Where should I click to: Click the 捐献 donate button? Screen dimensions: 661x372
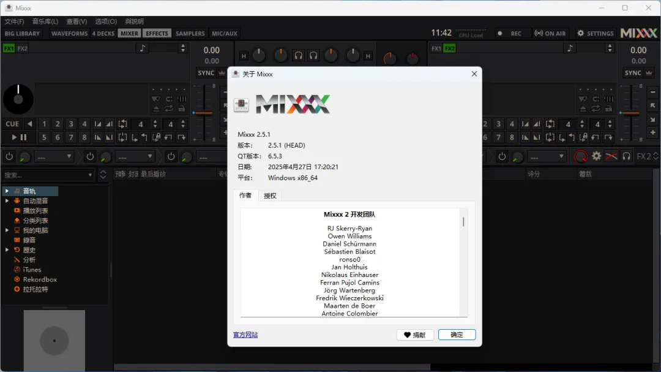click(415, 335)
